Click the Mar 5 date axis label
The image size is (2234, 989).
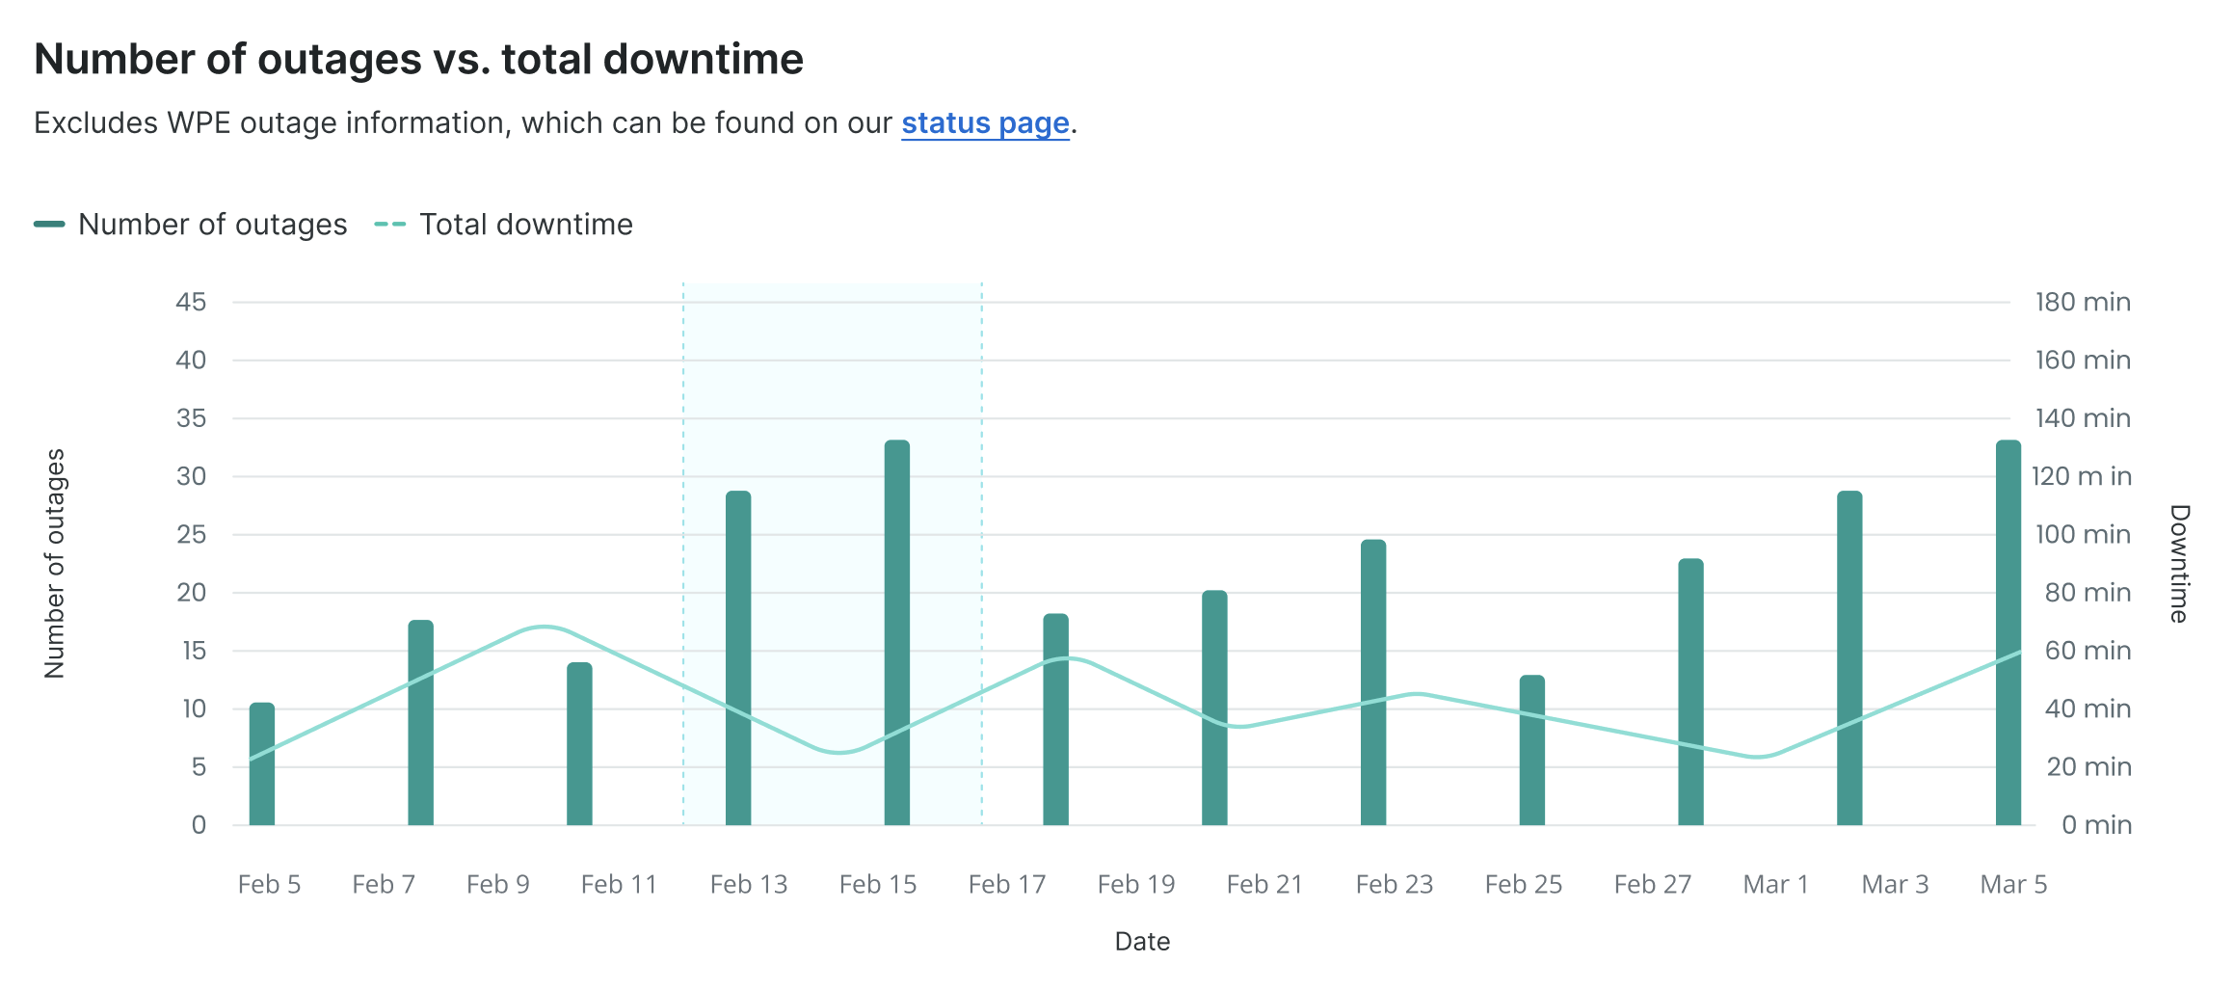pos(2012,884)
